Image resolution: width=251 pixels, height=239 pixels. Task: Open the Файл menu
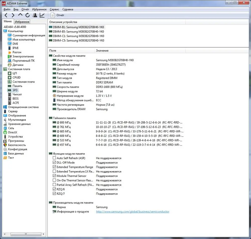(x=7, y=9)
